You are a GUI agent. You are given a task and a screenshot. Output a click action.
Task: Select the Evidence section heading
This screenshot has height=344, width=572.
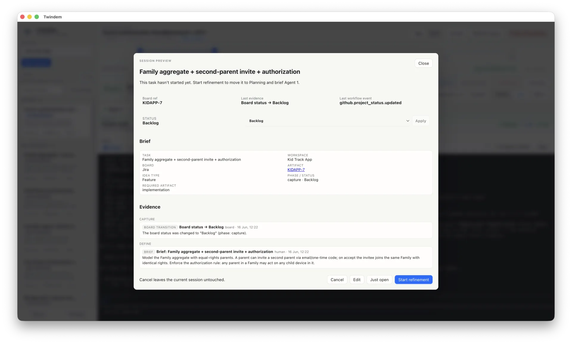(150, 207)
